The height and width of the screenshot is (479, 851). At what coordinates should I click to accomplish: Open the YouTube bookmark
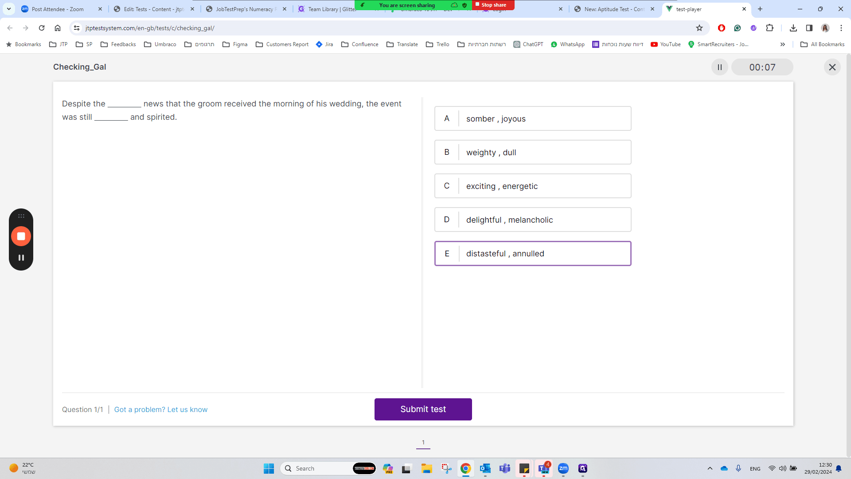click(665, 44)
